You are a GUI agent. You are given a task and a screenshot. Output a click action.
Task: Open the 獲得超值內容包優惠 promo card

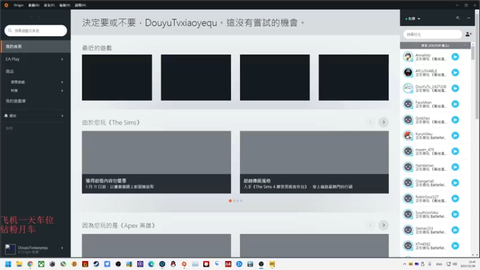click(157, 162)
